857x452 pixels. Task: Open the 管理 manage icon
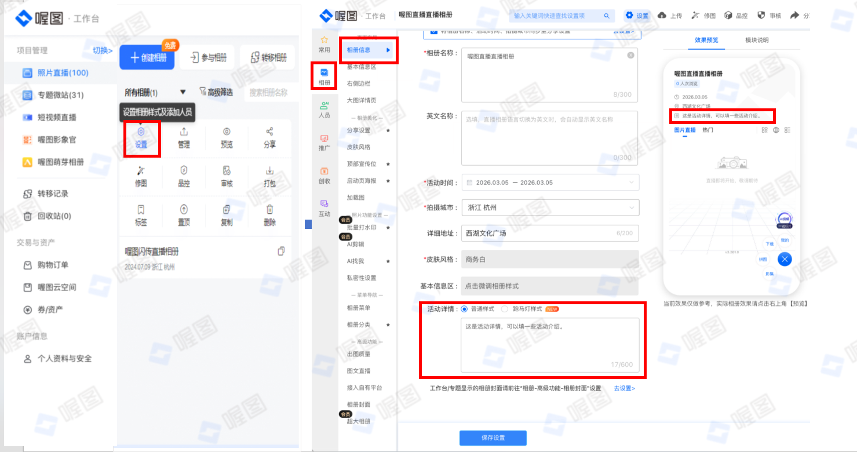click(x=184, y=132)
